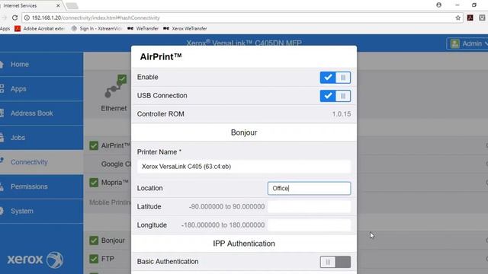Toggle the AirPrint Enable switch
488x274 pixels.
(335, 78)
